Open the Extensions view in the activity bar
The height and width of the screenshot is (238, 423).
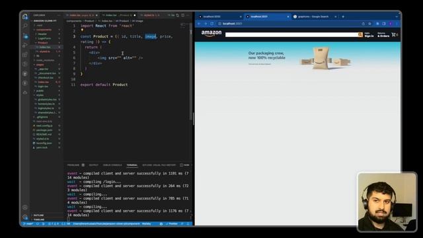click(x=25, y=54)
